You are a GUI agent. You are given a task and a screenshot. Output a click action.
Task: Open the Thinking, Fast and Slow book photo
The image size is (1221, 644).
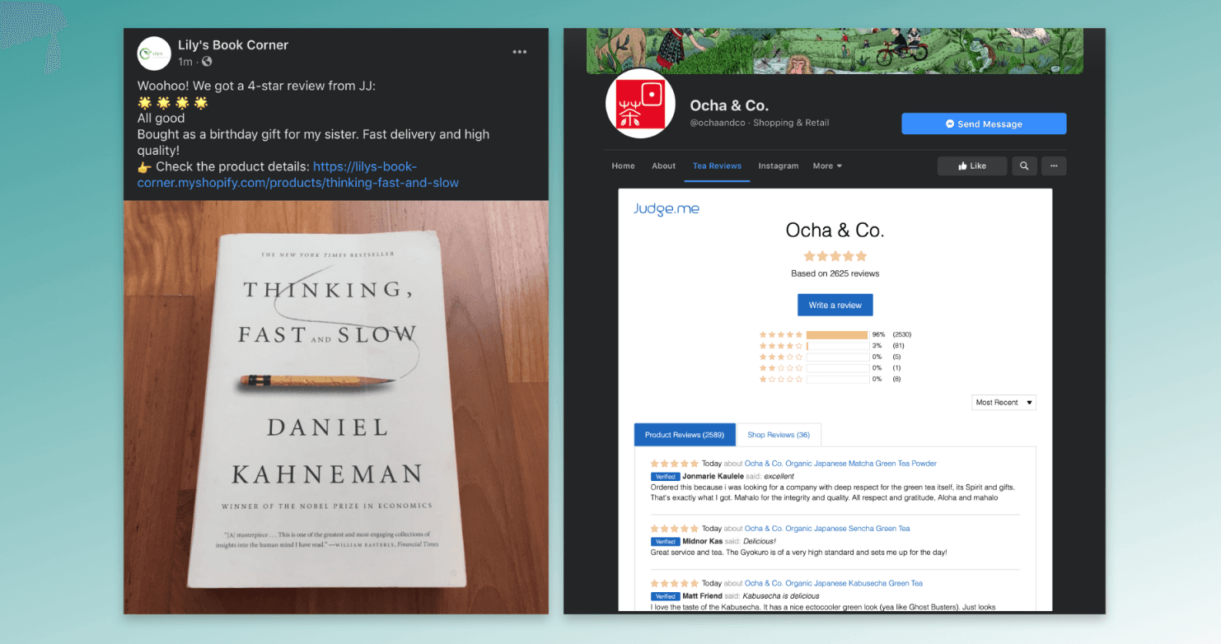point(336,407)
